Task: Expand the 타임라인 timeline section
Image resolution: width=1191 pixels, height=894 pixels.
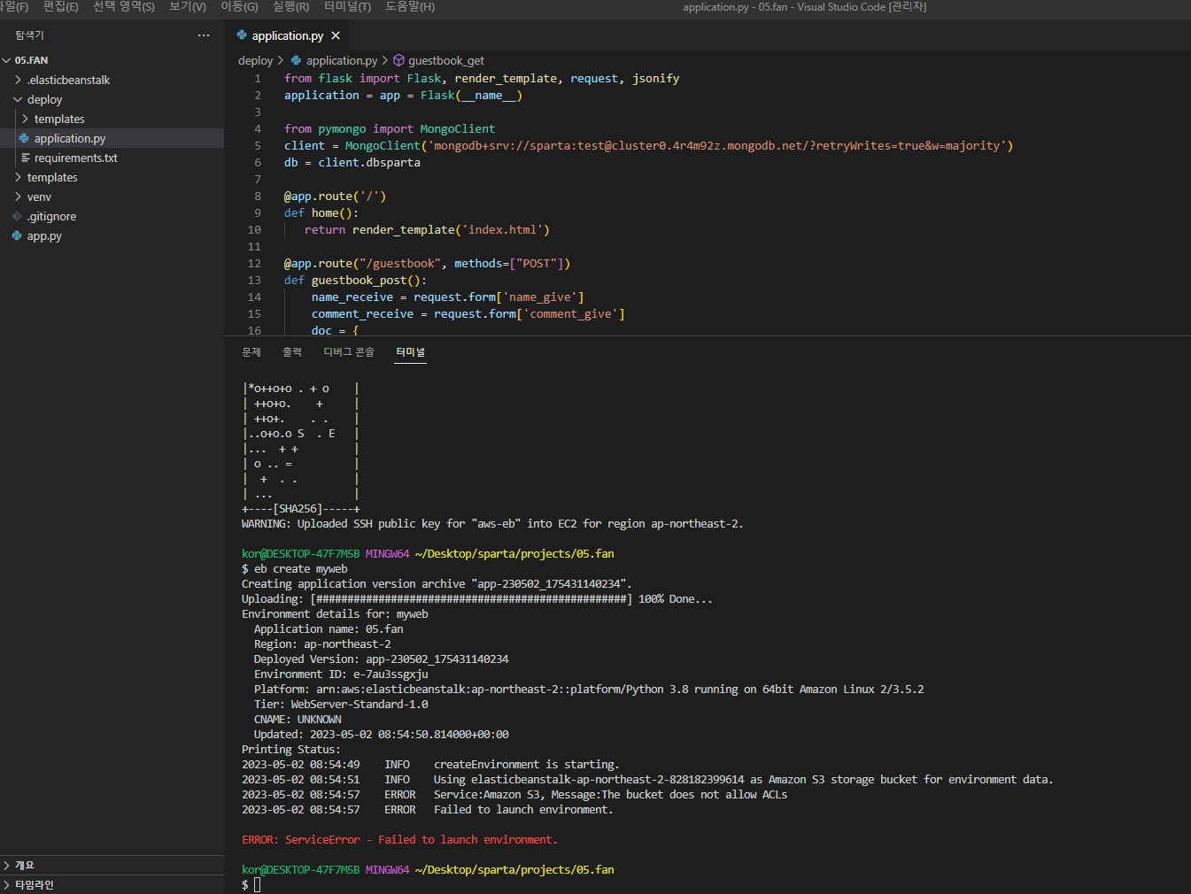Action: (7, 884)
